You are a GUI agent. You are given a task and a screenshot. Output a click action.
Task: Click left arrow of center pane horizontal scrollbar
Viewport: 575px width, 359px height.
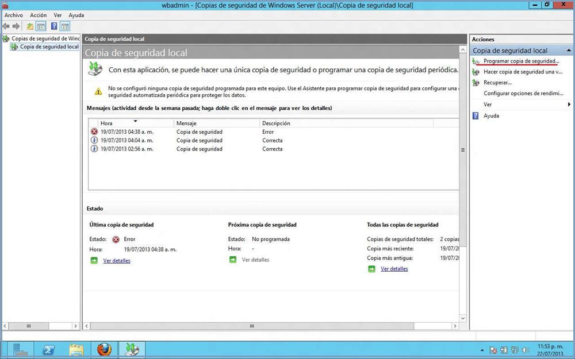click(x=87, y=326)
